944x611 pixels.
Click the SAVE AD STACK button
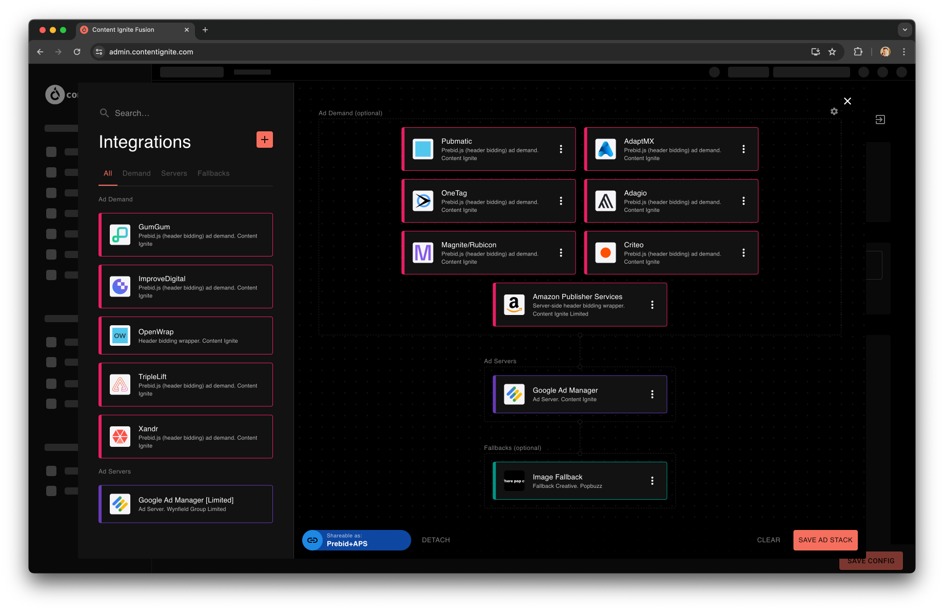click(825, 540)
